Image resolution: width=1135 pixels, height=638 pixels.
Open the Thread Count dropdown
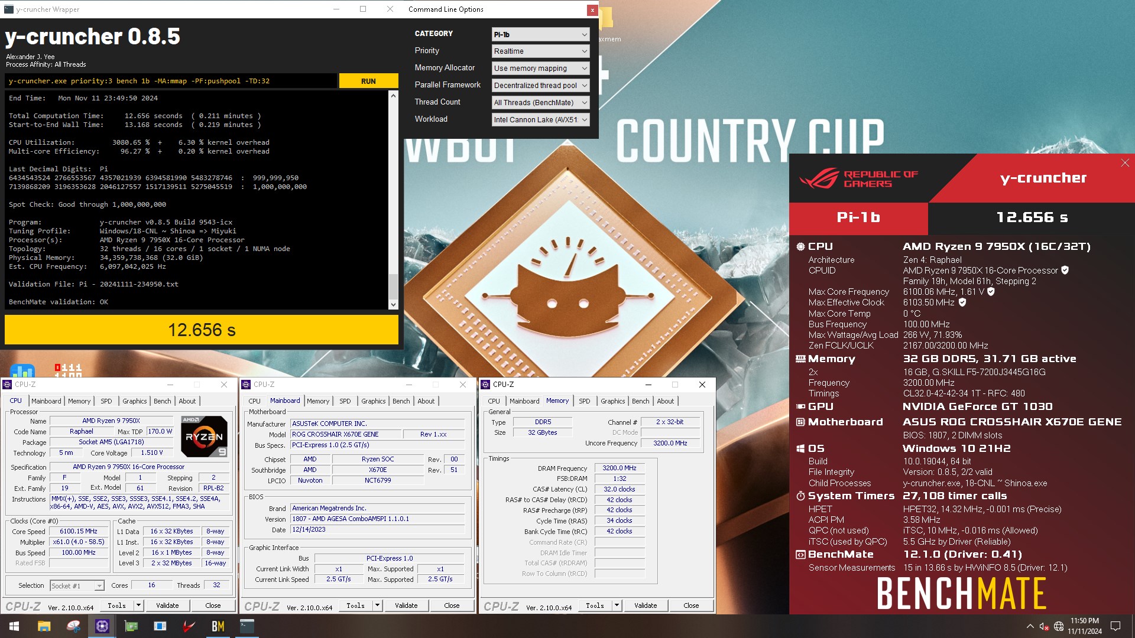(x=540, y=103)
